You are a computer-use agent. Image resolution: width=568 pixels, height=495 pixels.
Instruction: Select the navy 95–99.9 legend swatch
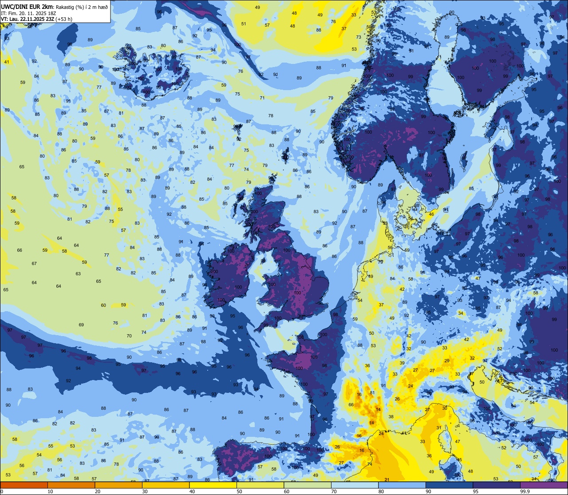coord(497,485)
